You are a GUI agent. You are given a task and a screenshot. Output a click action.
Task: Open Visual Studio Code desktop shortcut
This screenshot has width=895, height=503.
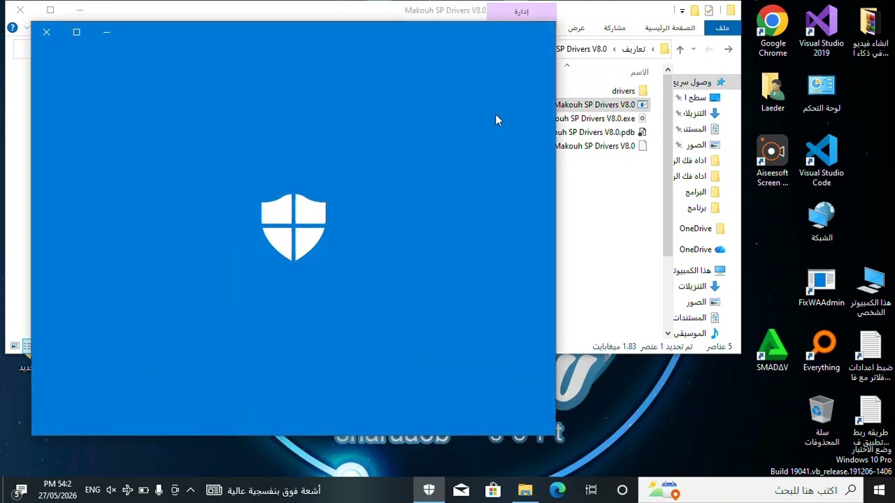(x=822, y=161)
